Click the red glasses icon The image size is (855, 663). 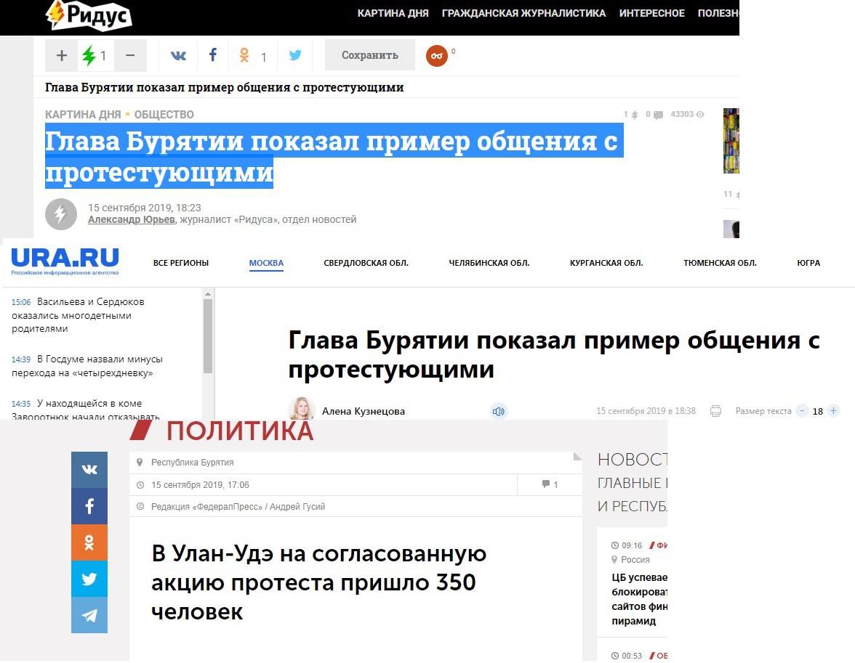pos(437,56)
